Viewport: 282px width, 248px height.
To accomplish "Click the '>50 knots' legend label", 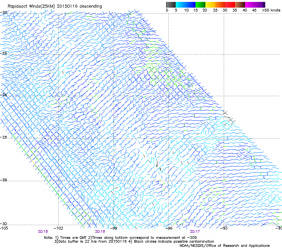I will 271,10.
